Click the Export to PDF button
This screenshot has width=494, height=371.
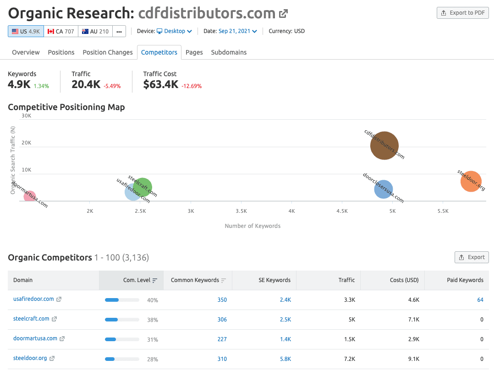click(x=462, y=13)
